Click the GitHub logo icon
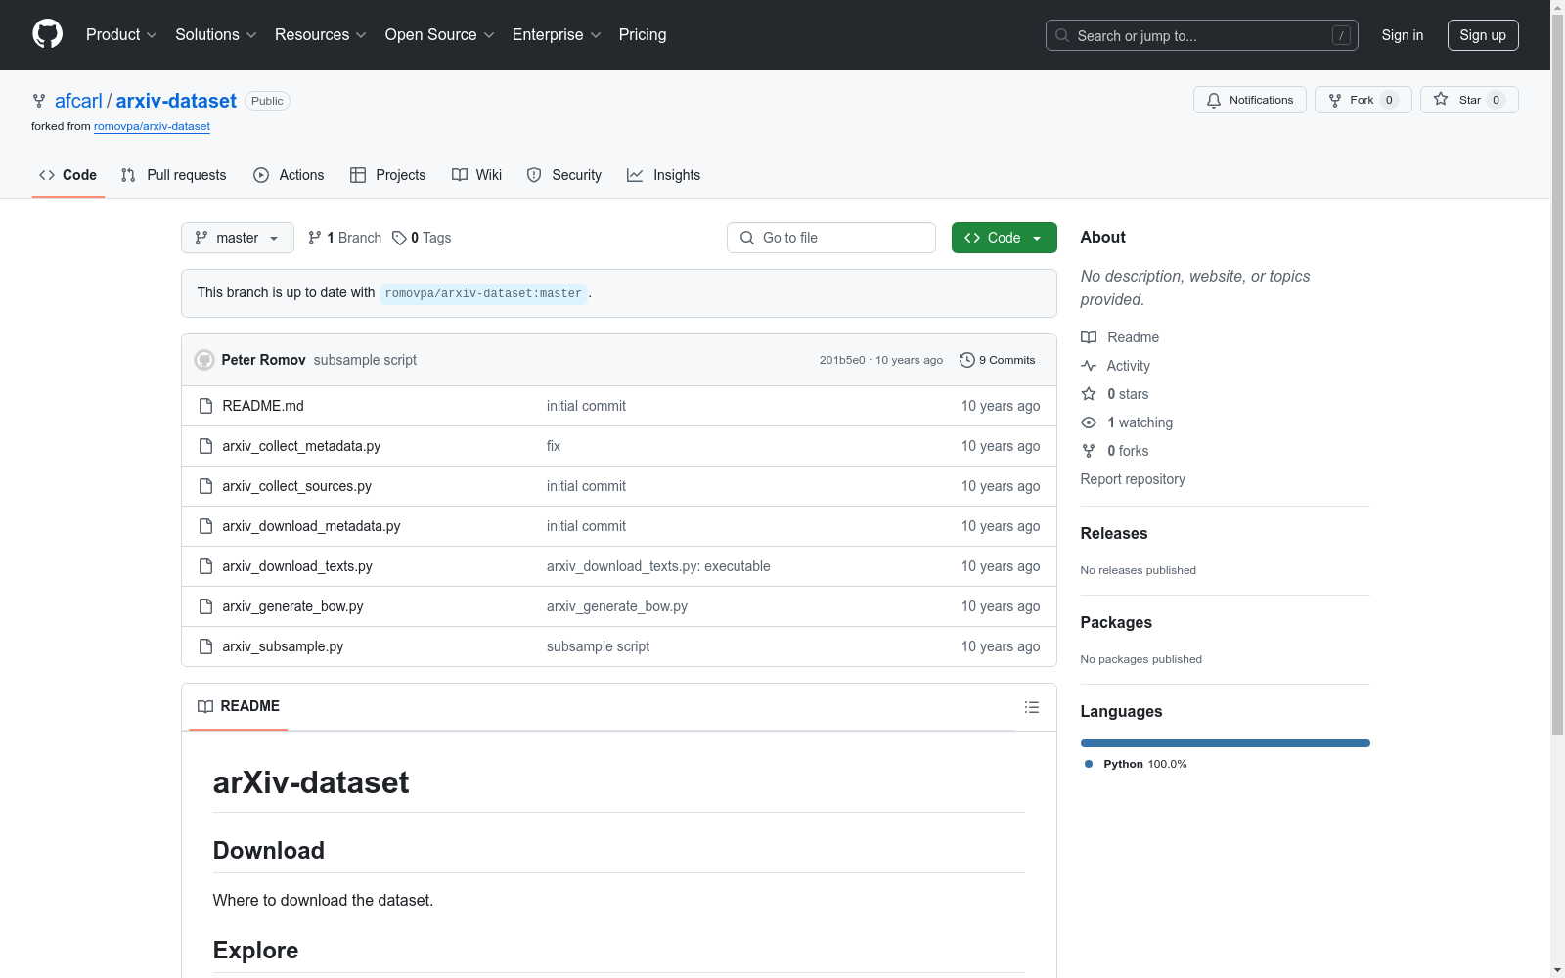 click(47, 34)
